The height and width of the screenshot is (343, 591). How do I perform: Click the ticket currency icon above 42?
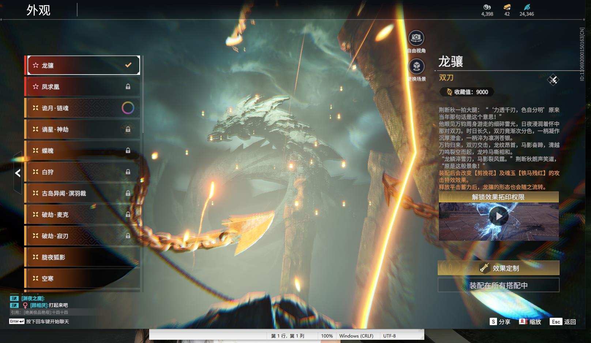507,7
